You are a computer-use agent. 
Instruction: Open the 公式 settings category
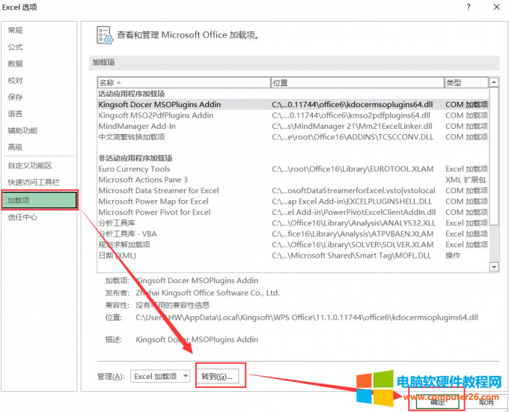pyautogui.click(x=15, y=46)
